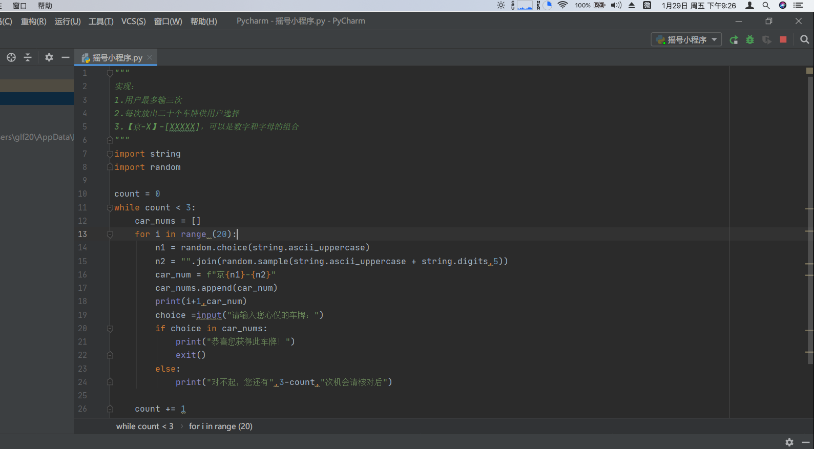Click the path text ending AppData in project panel
The image size is (814, 449).
(x=37, y=137)
